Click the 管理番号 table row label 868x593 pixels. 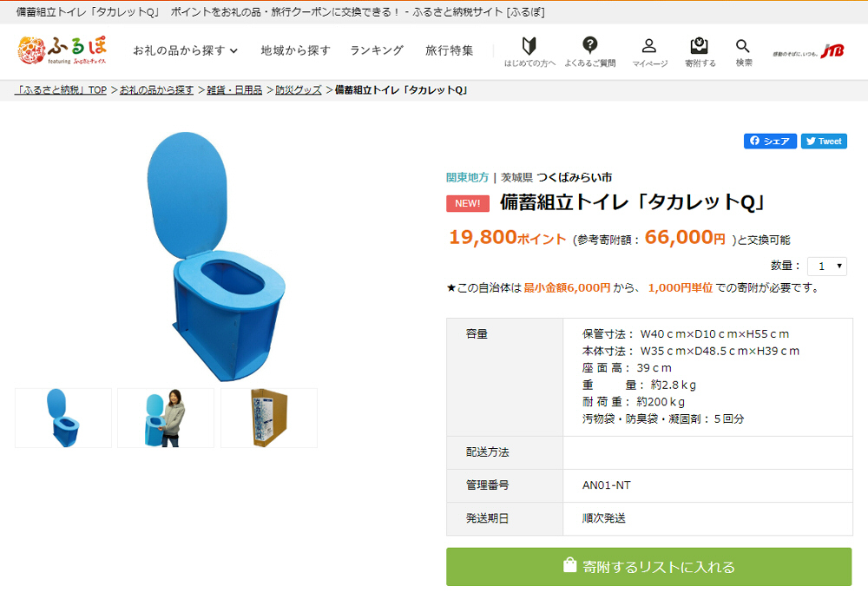487,485
